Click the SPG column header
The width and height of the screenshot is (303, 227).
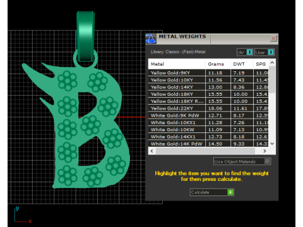pyautogui.click(x=261, y=64)
